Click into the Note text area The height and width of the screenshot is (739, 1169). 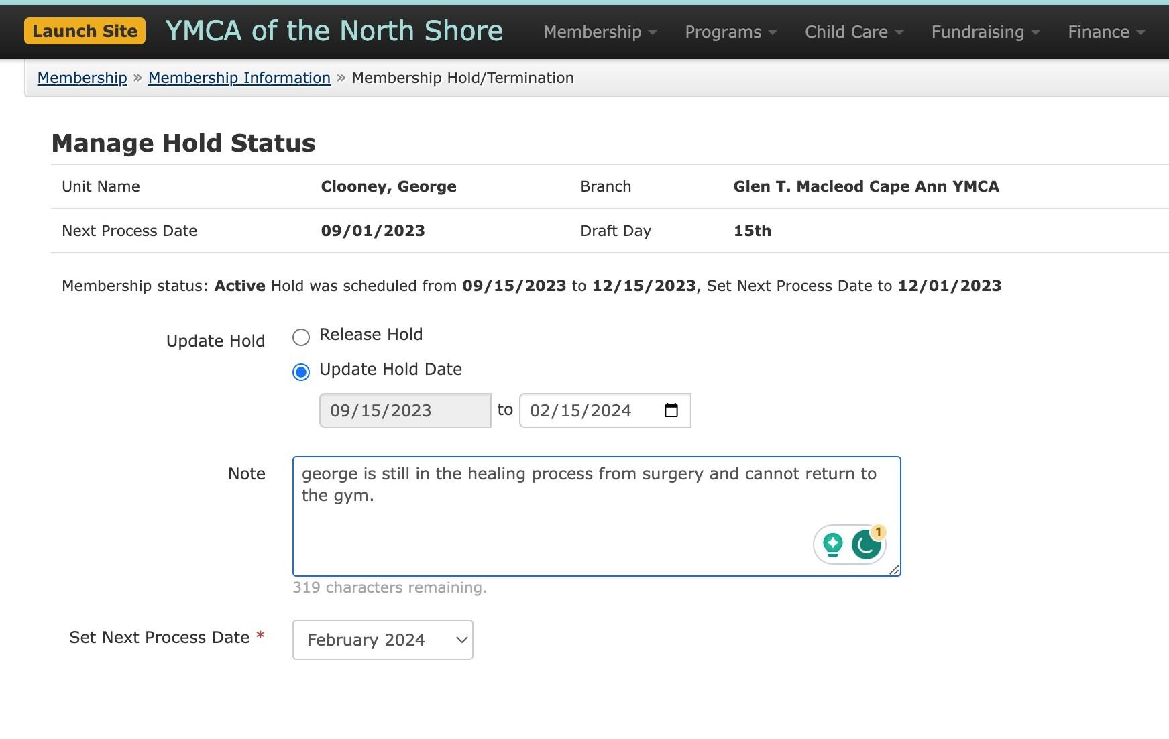(x=596, y=516)
